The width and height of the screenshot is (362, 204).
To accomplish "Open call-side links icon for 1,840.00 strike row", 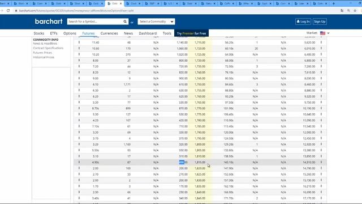I will [79, 192].
